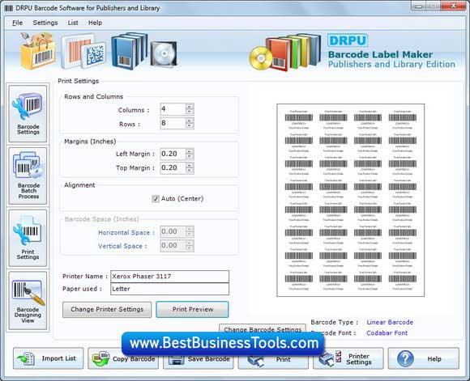Click into the Columns number field

tap(173, 109)
